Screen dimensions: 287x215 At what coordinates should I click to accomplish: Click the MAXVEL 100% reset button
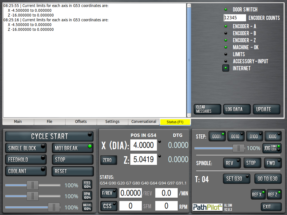(87, 207)
